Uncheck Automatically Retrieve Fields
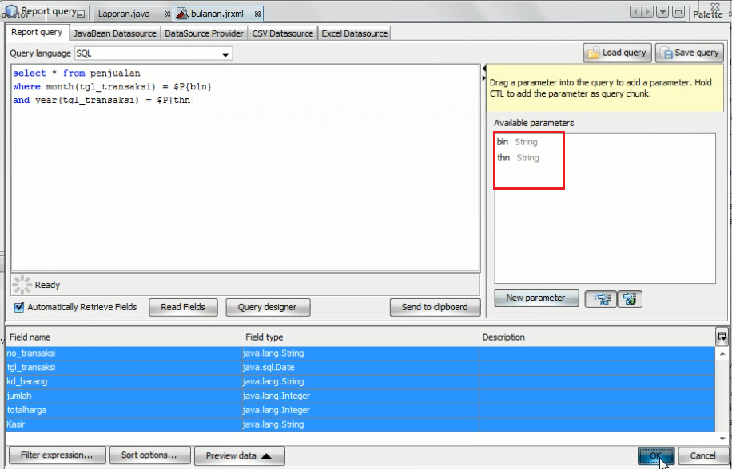732x469 pixels. 18,307
